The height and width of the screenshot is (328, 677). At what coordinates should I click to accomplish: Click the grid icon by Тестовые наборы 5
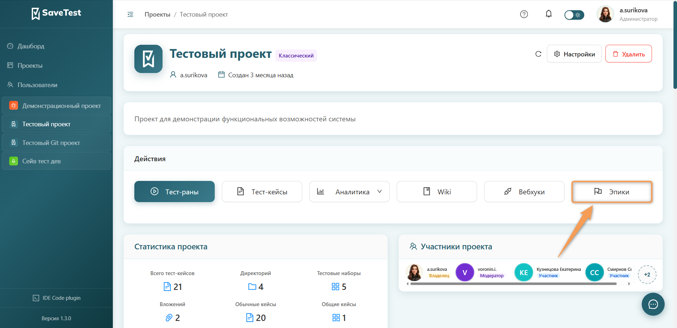335,287
